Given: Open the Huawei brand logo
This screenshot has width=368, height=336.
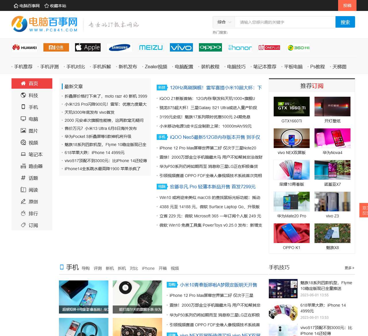Looking at the screenshot, I should click(24, 48).
